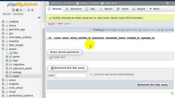Click the console icon at bottom right
This screenshot has width=175, height=98.
[x=172, y=93]
